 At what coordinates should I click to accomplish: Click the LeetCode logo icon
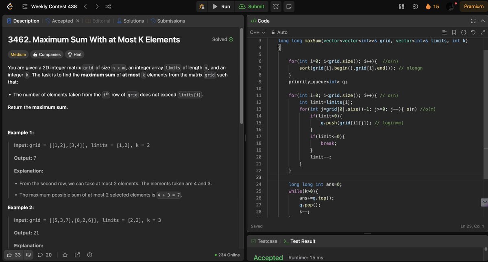point(9,6)
